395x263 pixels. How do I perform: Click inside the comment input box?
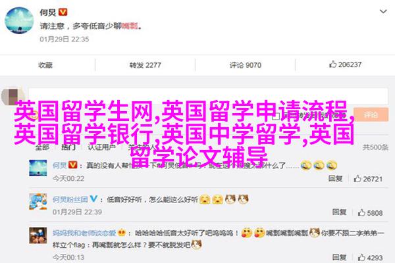[x=208, y=96]
